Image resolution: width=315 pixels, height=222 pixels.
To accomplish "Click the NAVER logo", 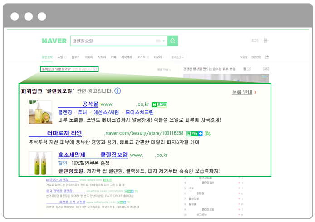I will pyautogui.click(x=54, y=41).
